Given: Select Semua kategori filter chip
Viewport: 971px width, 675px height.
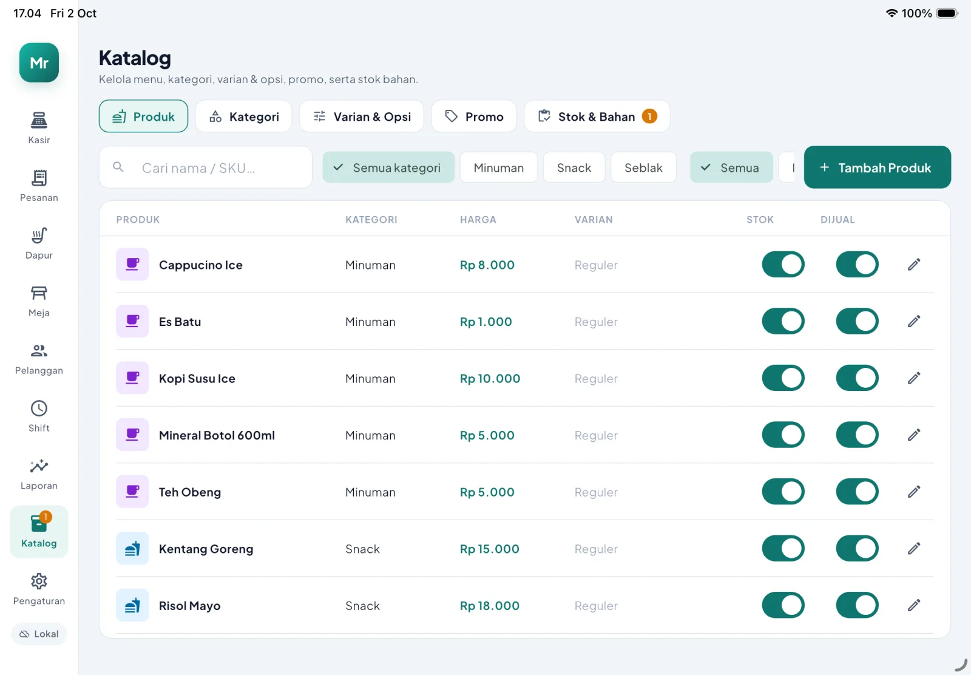Looking at the screenshot, I should (388, 168).
